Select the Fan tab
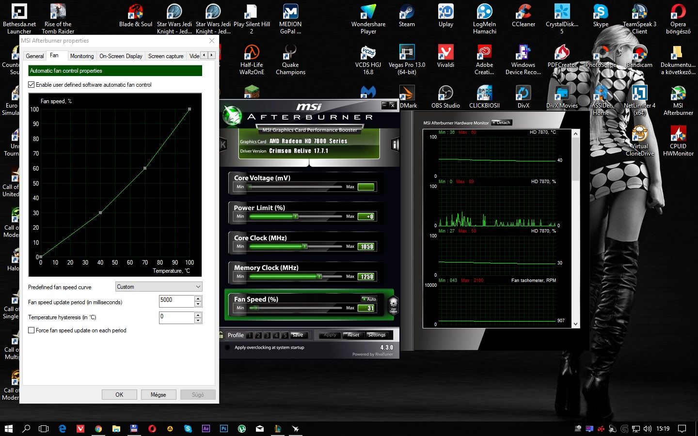This screenshot has width=698, height=436. coord(54,55)
